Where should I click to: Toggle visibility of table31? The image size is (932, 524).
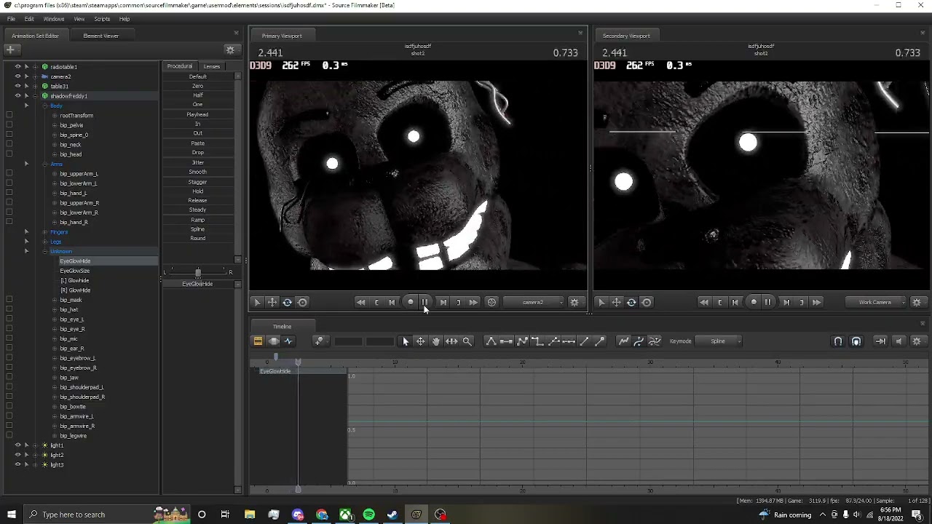[x=18, y=86]
